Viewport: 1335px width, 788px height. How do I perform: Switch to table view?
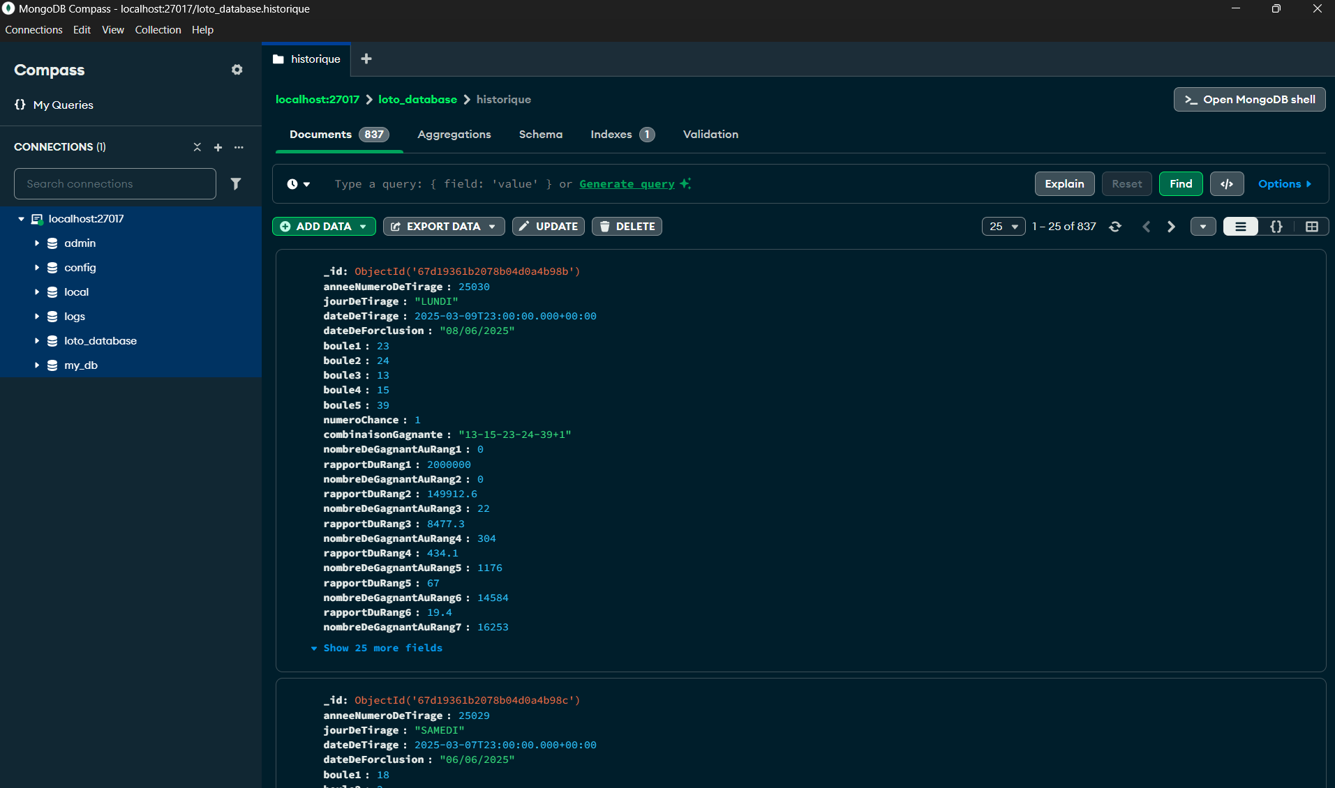pyautogui.click(x=1312, y=227)
